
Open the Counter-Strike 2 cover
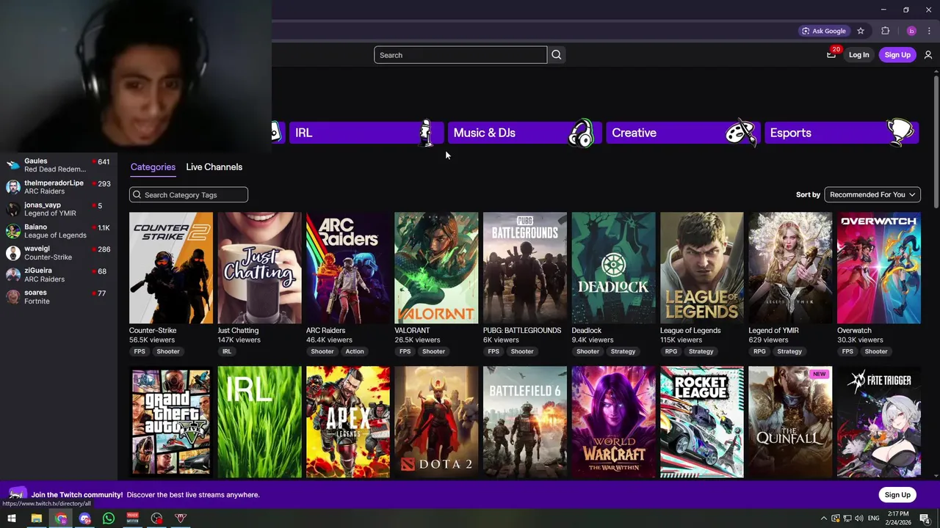[x=171, y=268]
